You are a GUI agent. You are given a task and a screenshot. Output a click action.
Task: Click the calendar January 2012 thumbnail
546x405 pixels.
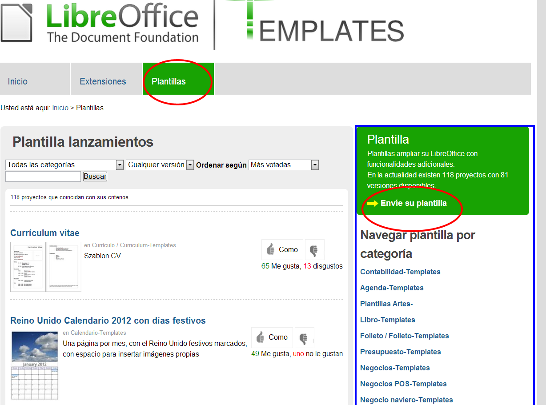point(35,365)
